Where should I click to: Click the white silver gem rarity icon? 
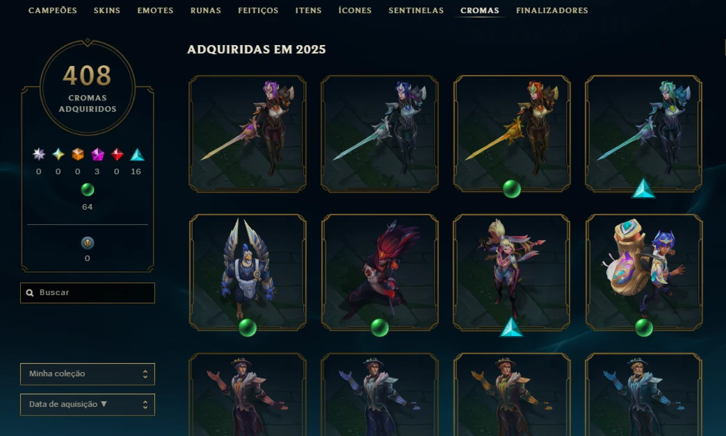(39, 154)
